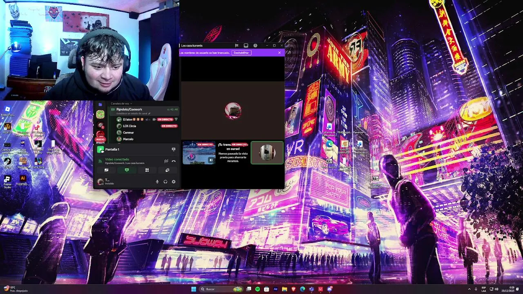Open help icon in Los caza kuromis title bar
Viewport: 523px width, 294px height.
coord(255,45)
